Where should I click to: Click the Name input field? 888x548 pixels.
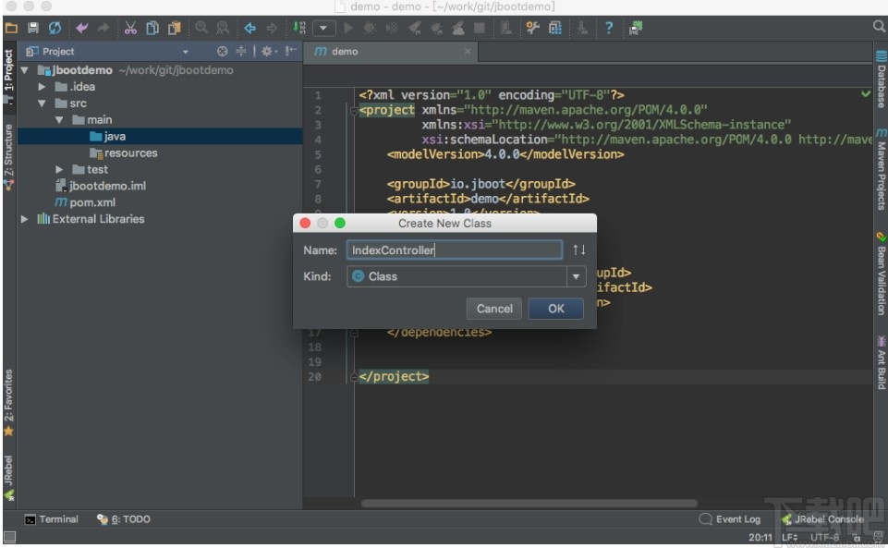pyautogui.click(x=454, y=250)
